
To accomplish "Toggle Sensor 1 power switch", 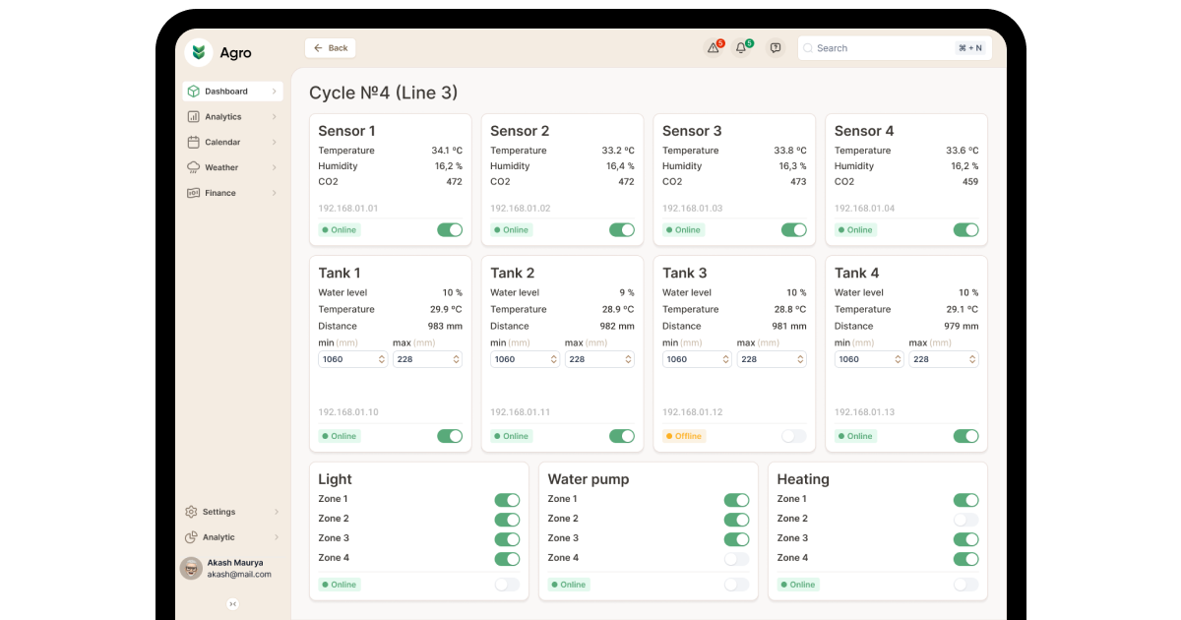I will 450,229.
